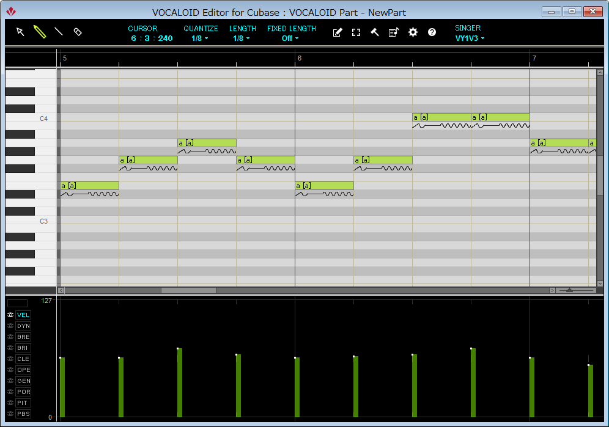
Task: Select the VEL parameter tab
Action: click(23, 315)
